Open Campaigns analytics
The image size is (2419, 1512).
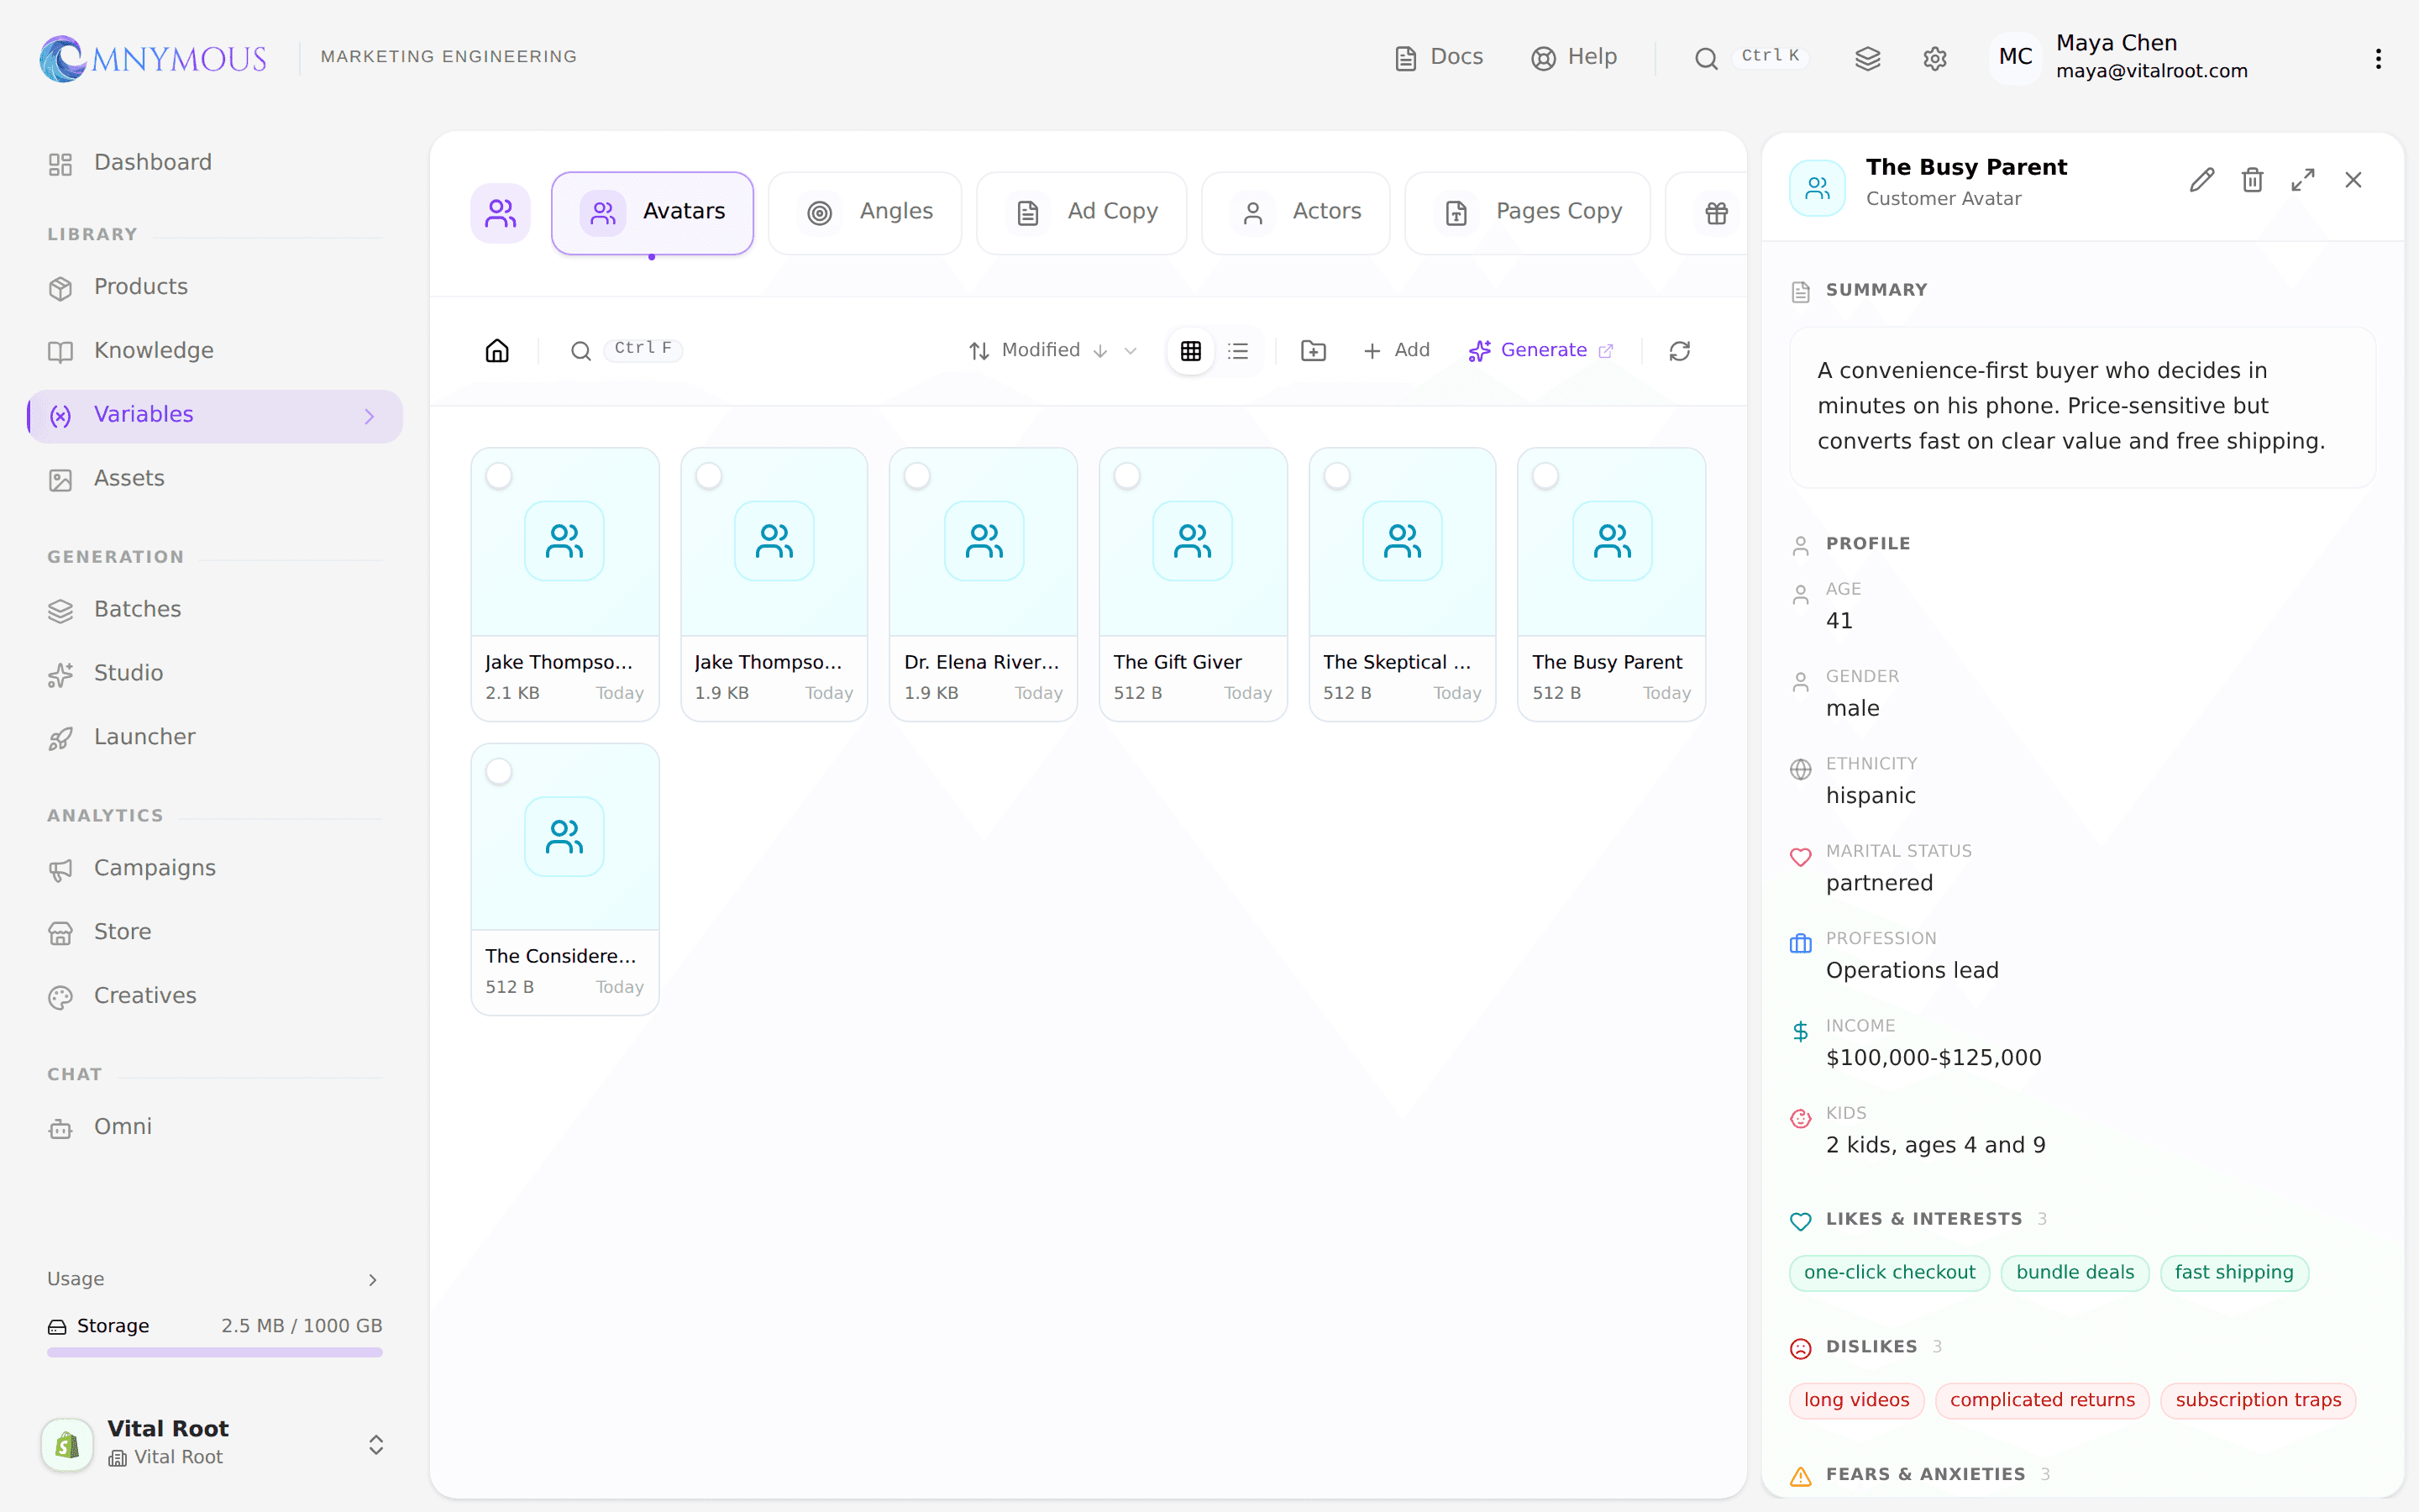tap(215, 869)
